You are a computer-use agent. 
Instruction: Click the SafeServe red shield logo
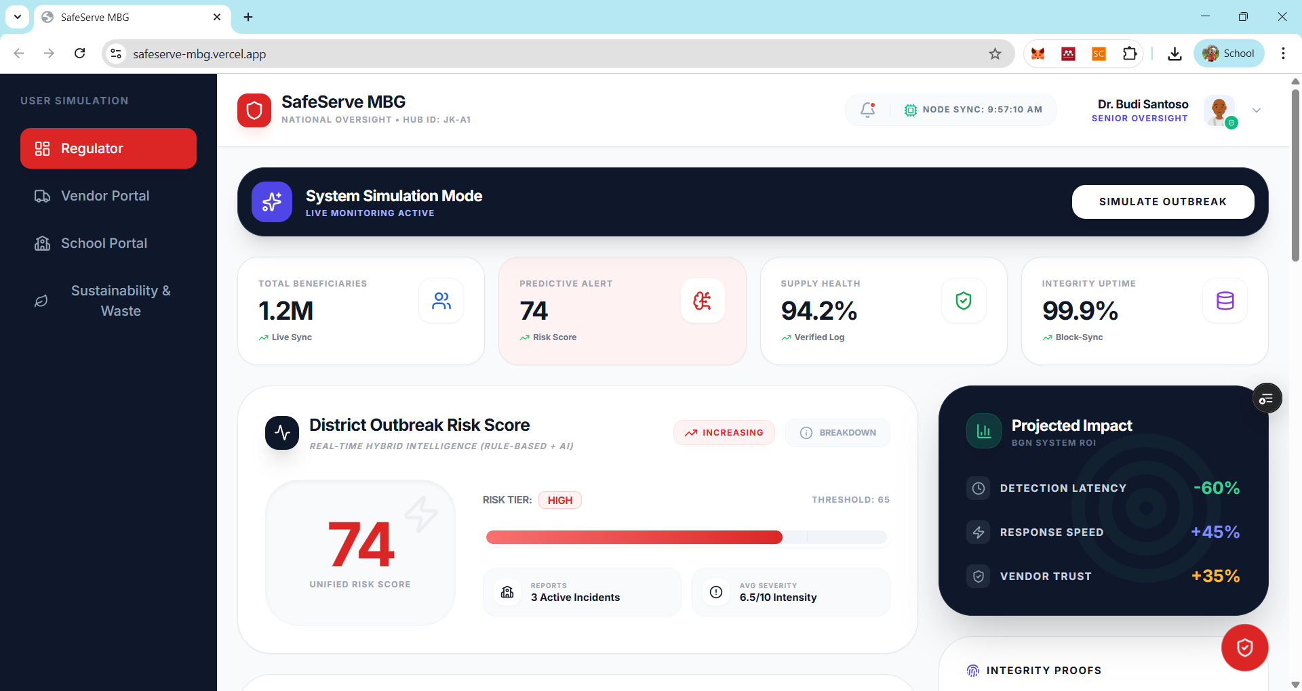(254, 110)
